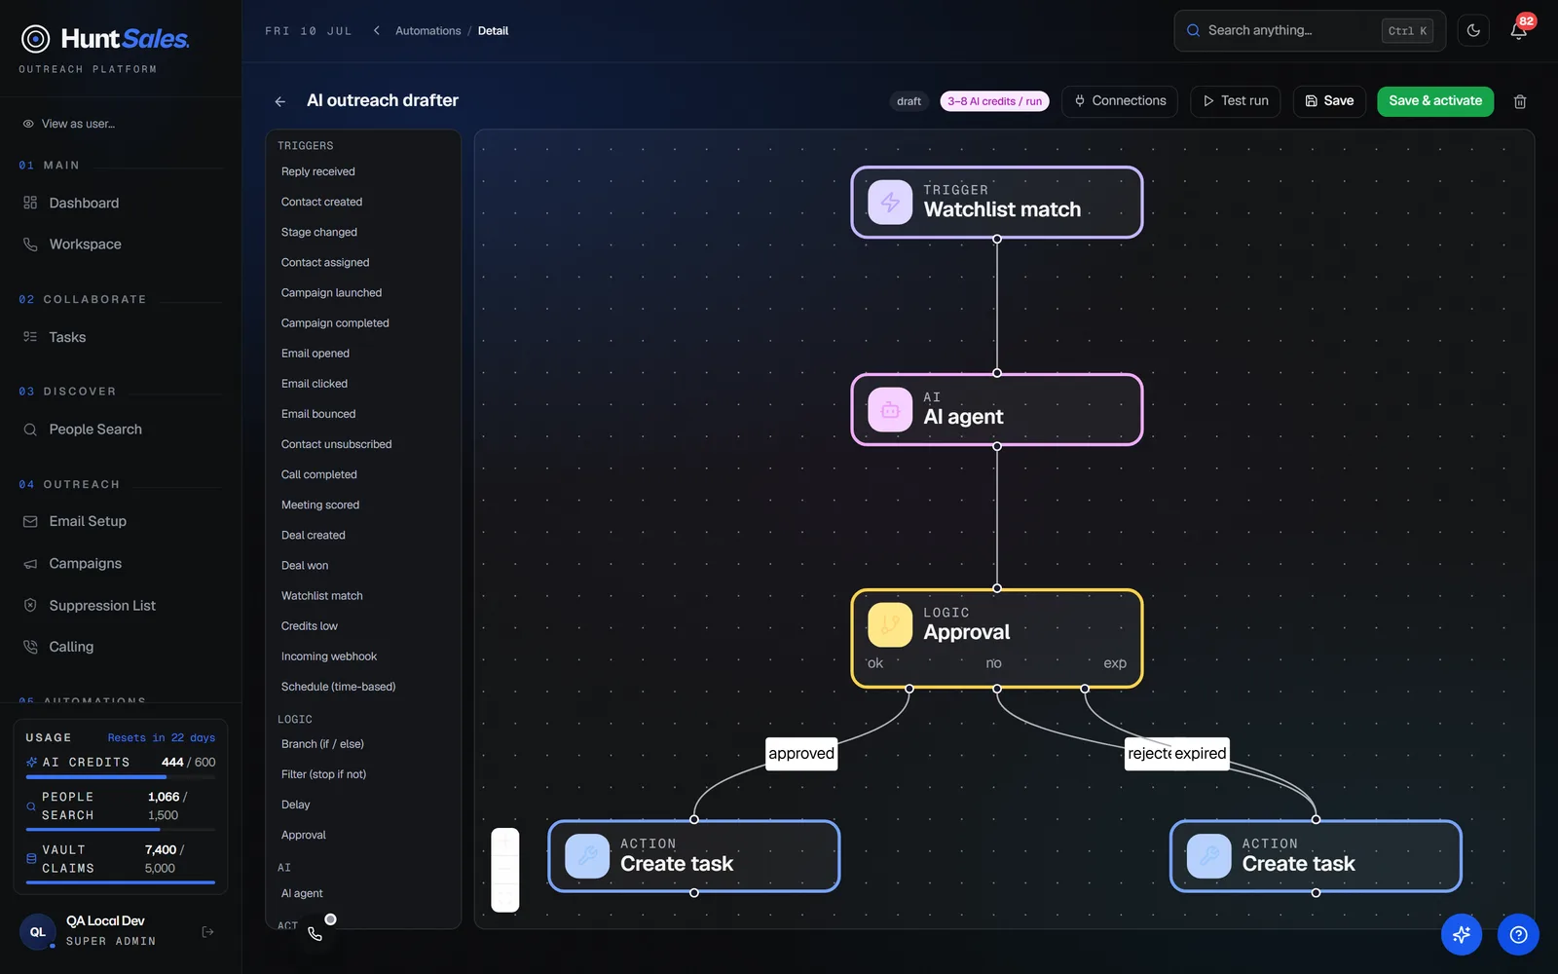The image size is (1558, 974).
Task: Click the 3–8 AI credits / run badge
Action: (994, 101)
